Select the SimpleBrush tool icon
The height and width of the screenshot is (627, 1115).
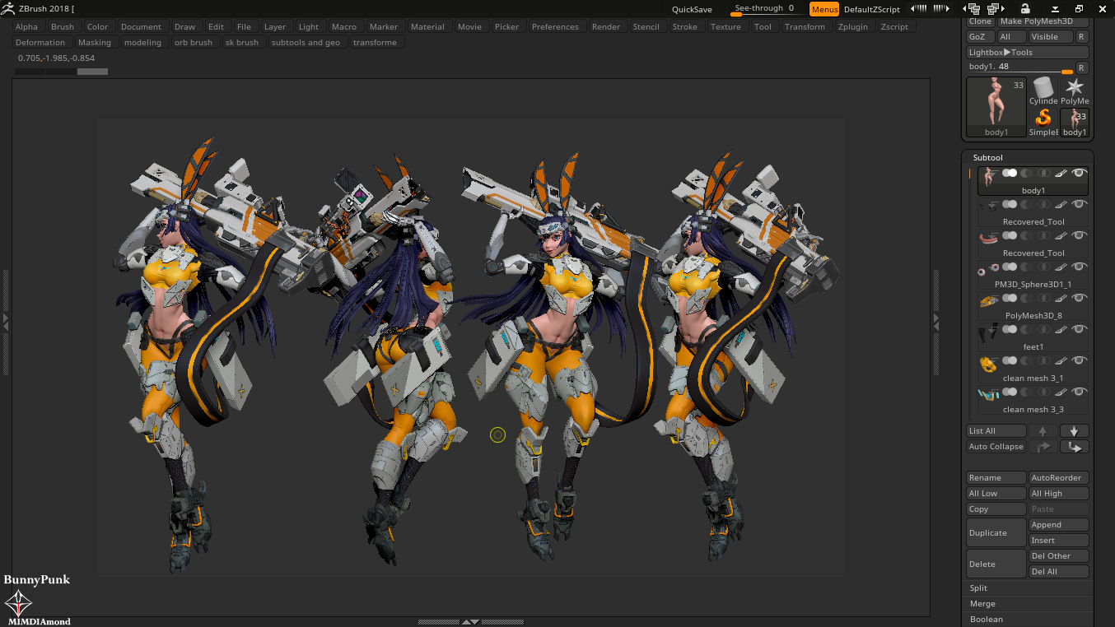1043,122
